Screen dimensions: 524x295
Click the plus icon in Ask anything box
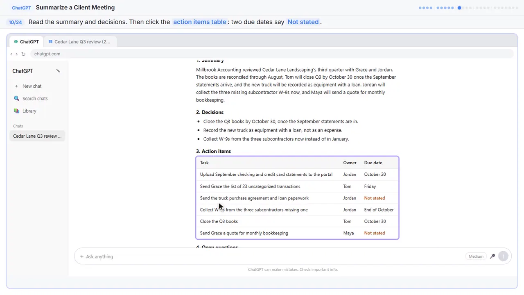82,256
